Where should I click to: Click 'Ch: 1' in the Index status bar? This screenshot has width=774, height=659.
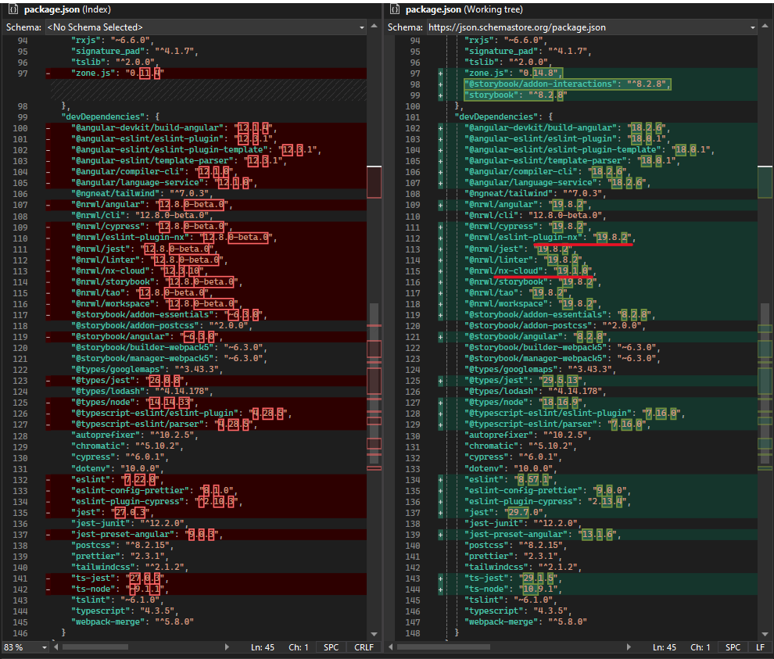pyautogui.click(x=298, y=647)
